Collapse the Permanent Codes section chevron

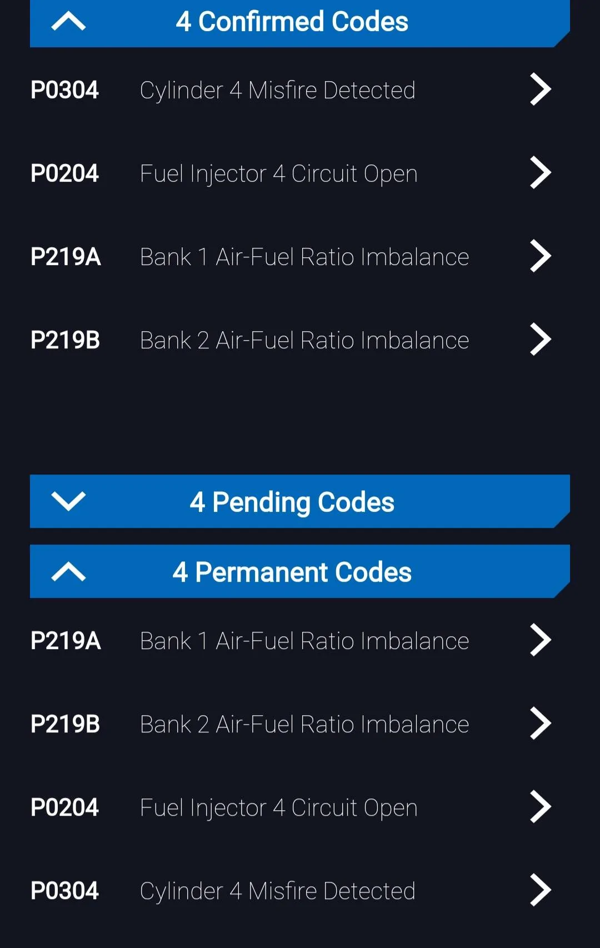tap(68, 572)
